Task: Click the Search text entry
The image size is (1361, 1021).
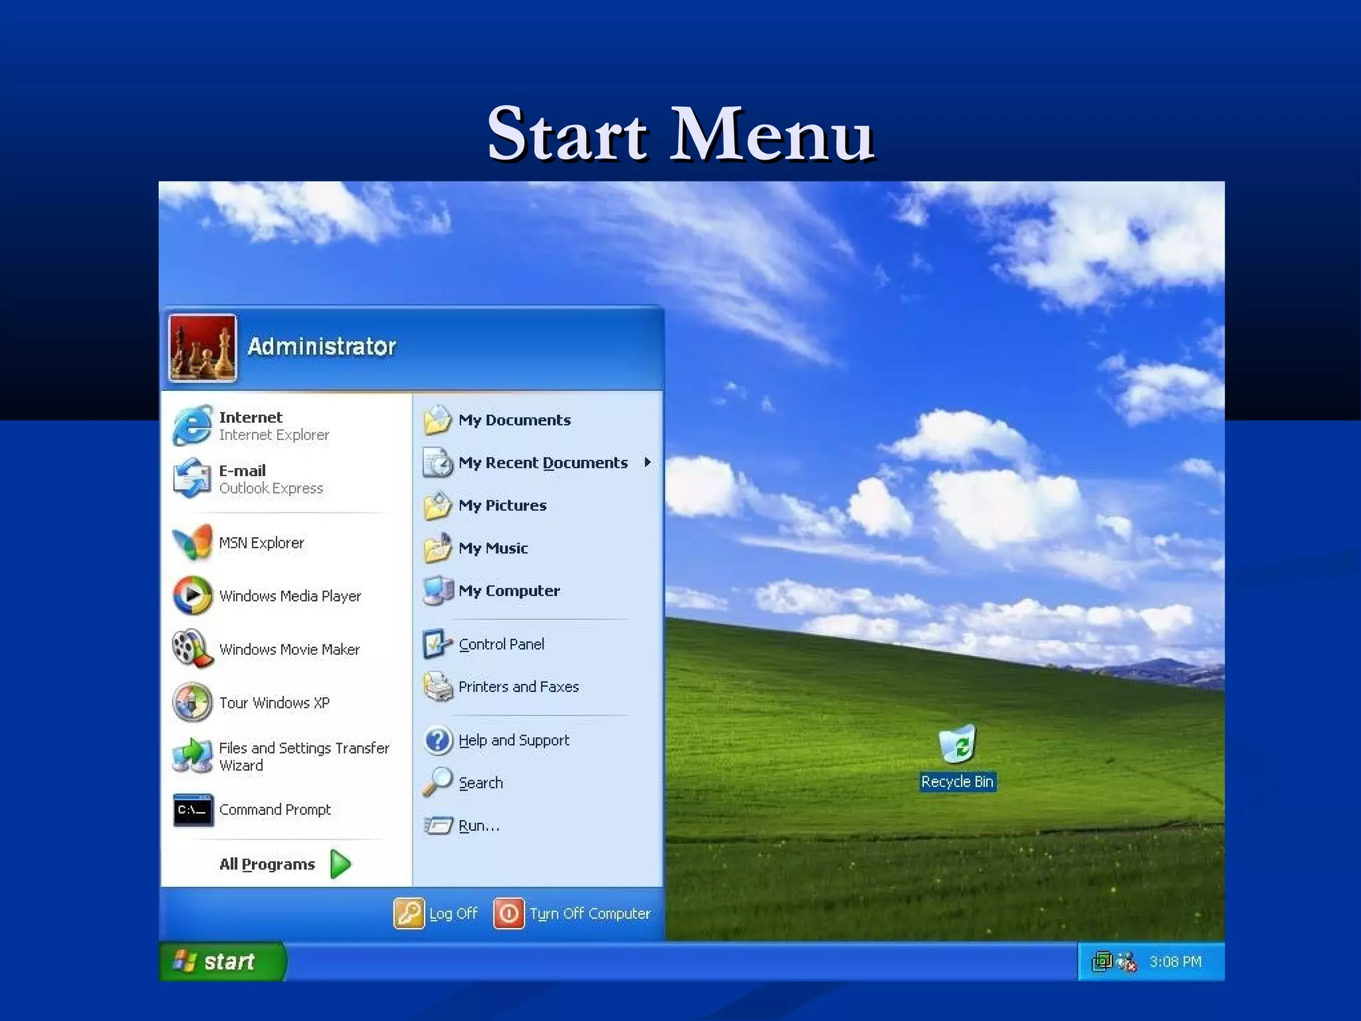Action: click(480, 783)
